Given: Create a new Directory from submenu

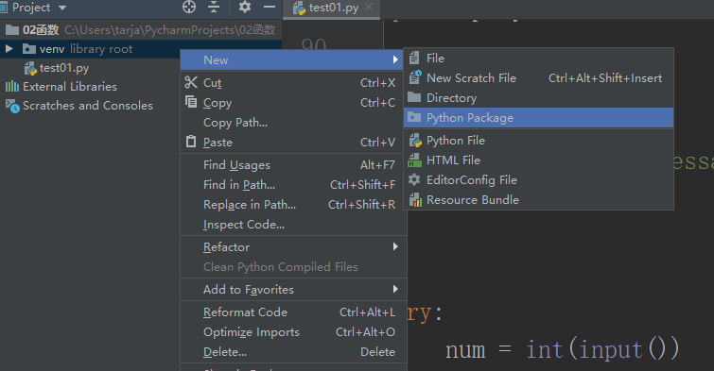Looking at the screenshot, I should [538, 98].
